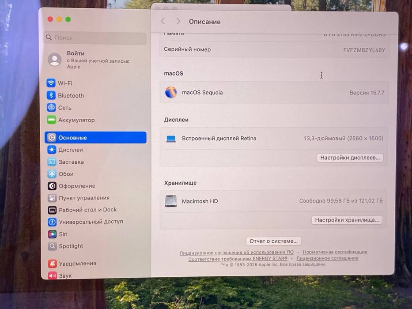
Task: Select Bluetooth in the sidebar
Action: coord(96,95)
